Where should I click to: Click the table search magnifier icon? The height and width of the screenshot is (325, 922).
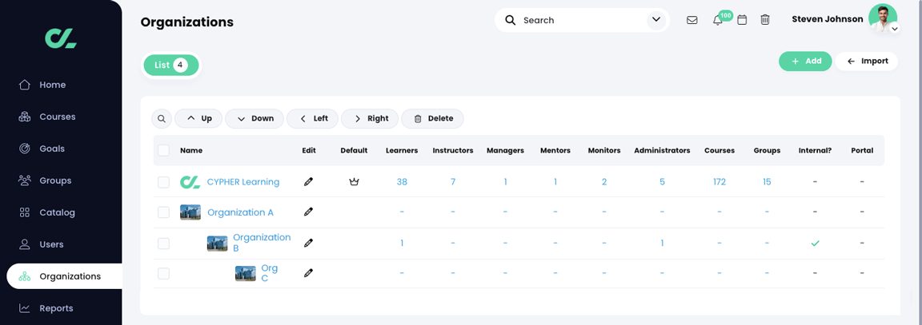tap(162, 119)
